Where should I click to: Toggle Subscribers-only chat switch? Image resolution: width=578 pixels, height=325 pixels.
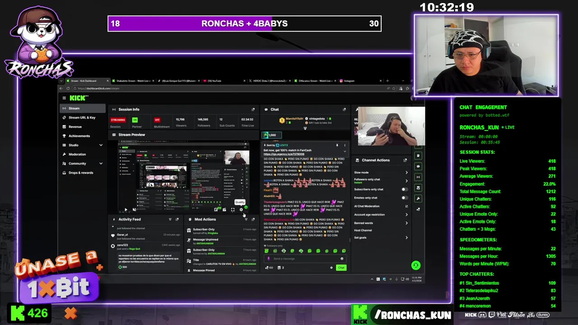(x=405, y=190)
